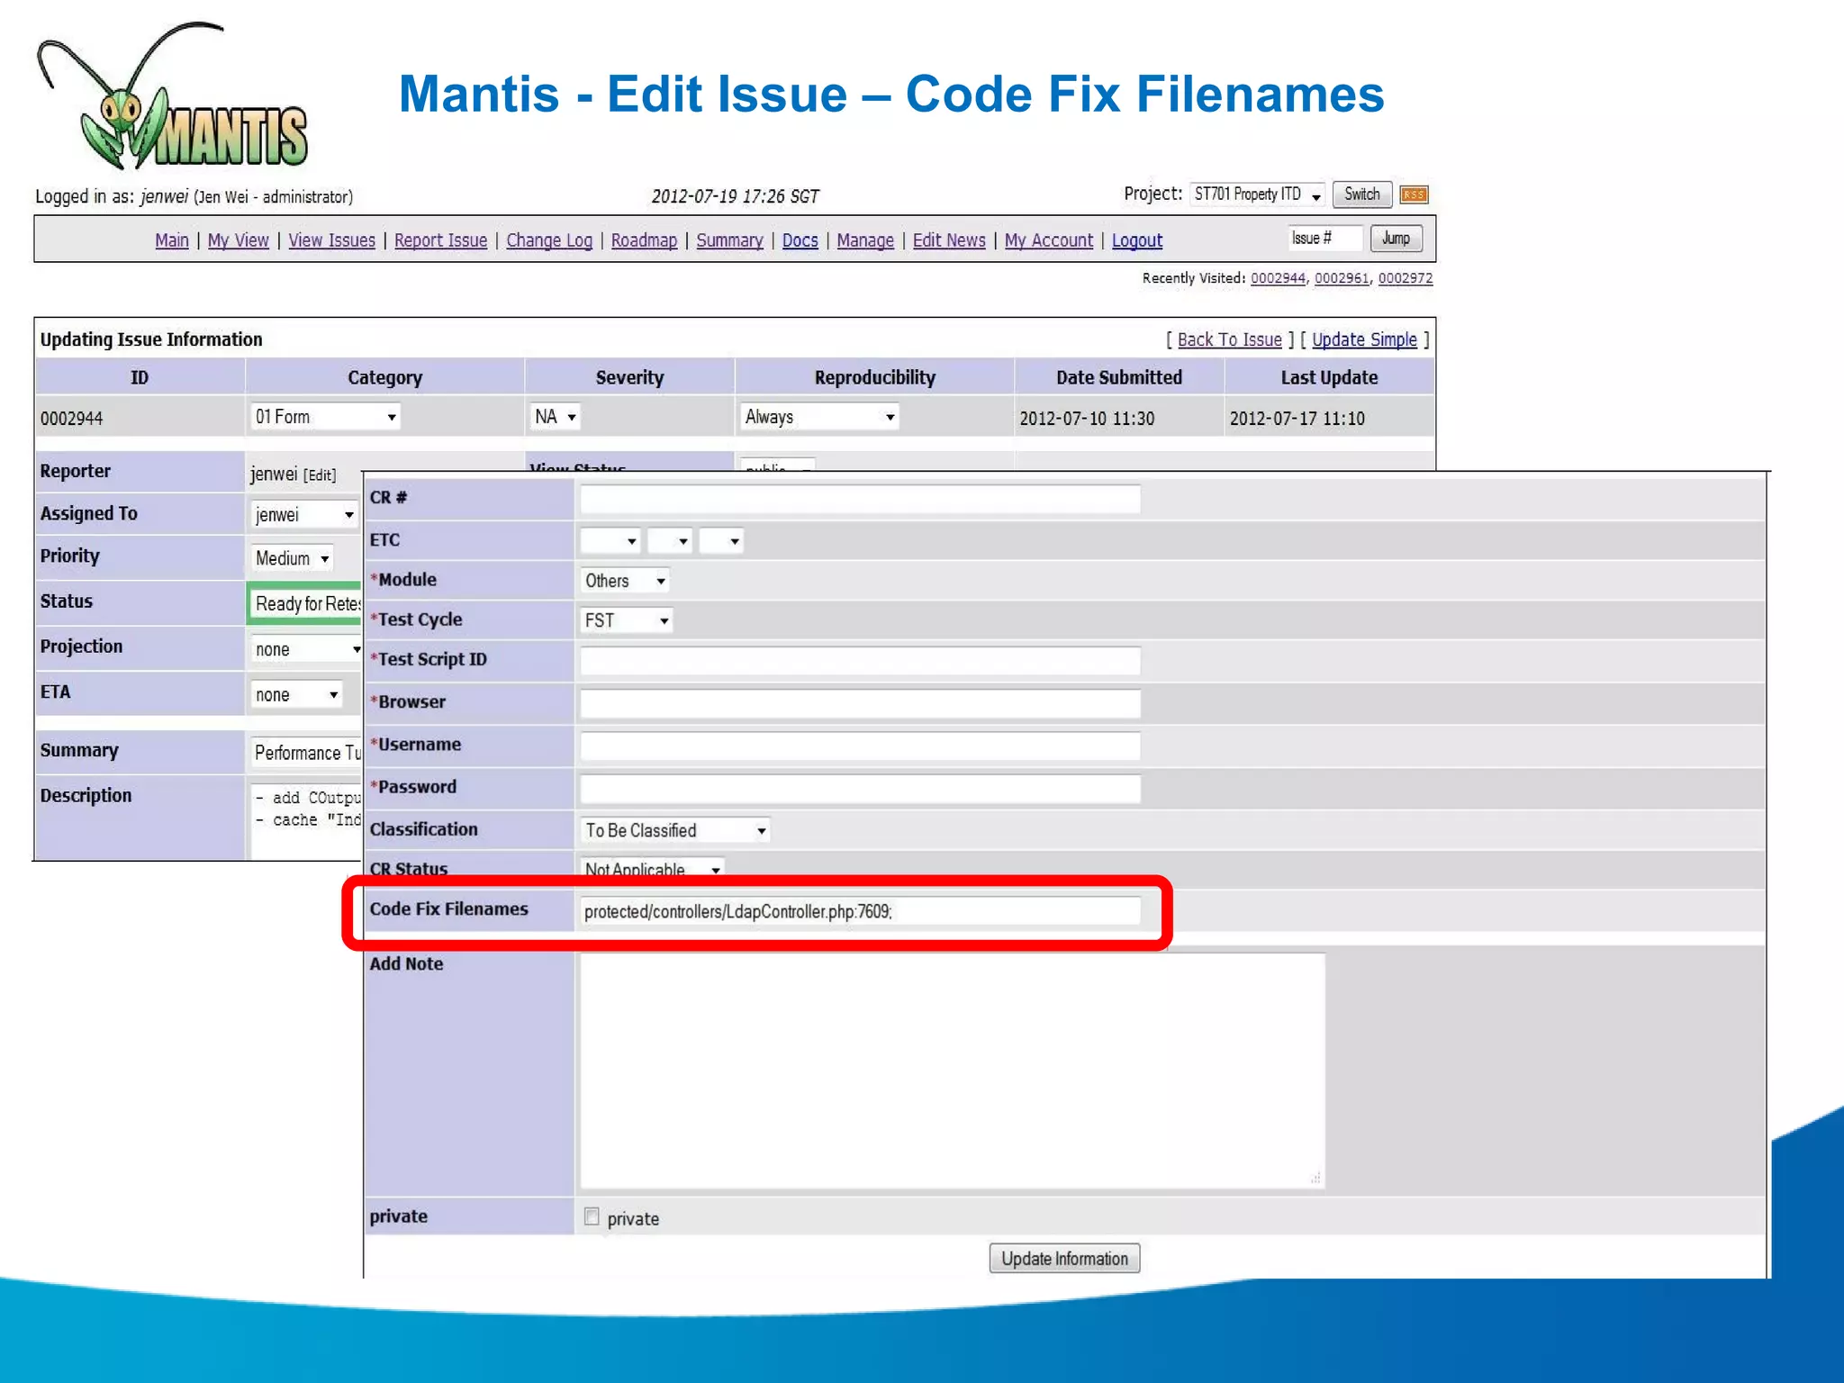The image size is (1844, 1383).
Task: Follow the Update Simple link
Action: [x=1364, y=339]
